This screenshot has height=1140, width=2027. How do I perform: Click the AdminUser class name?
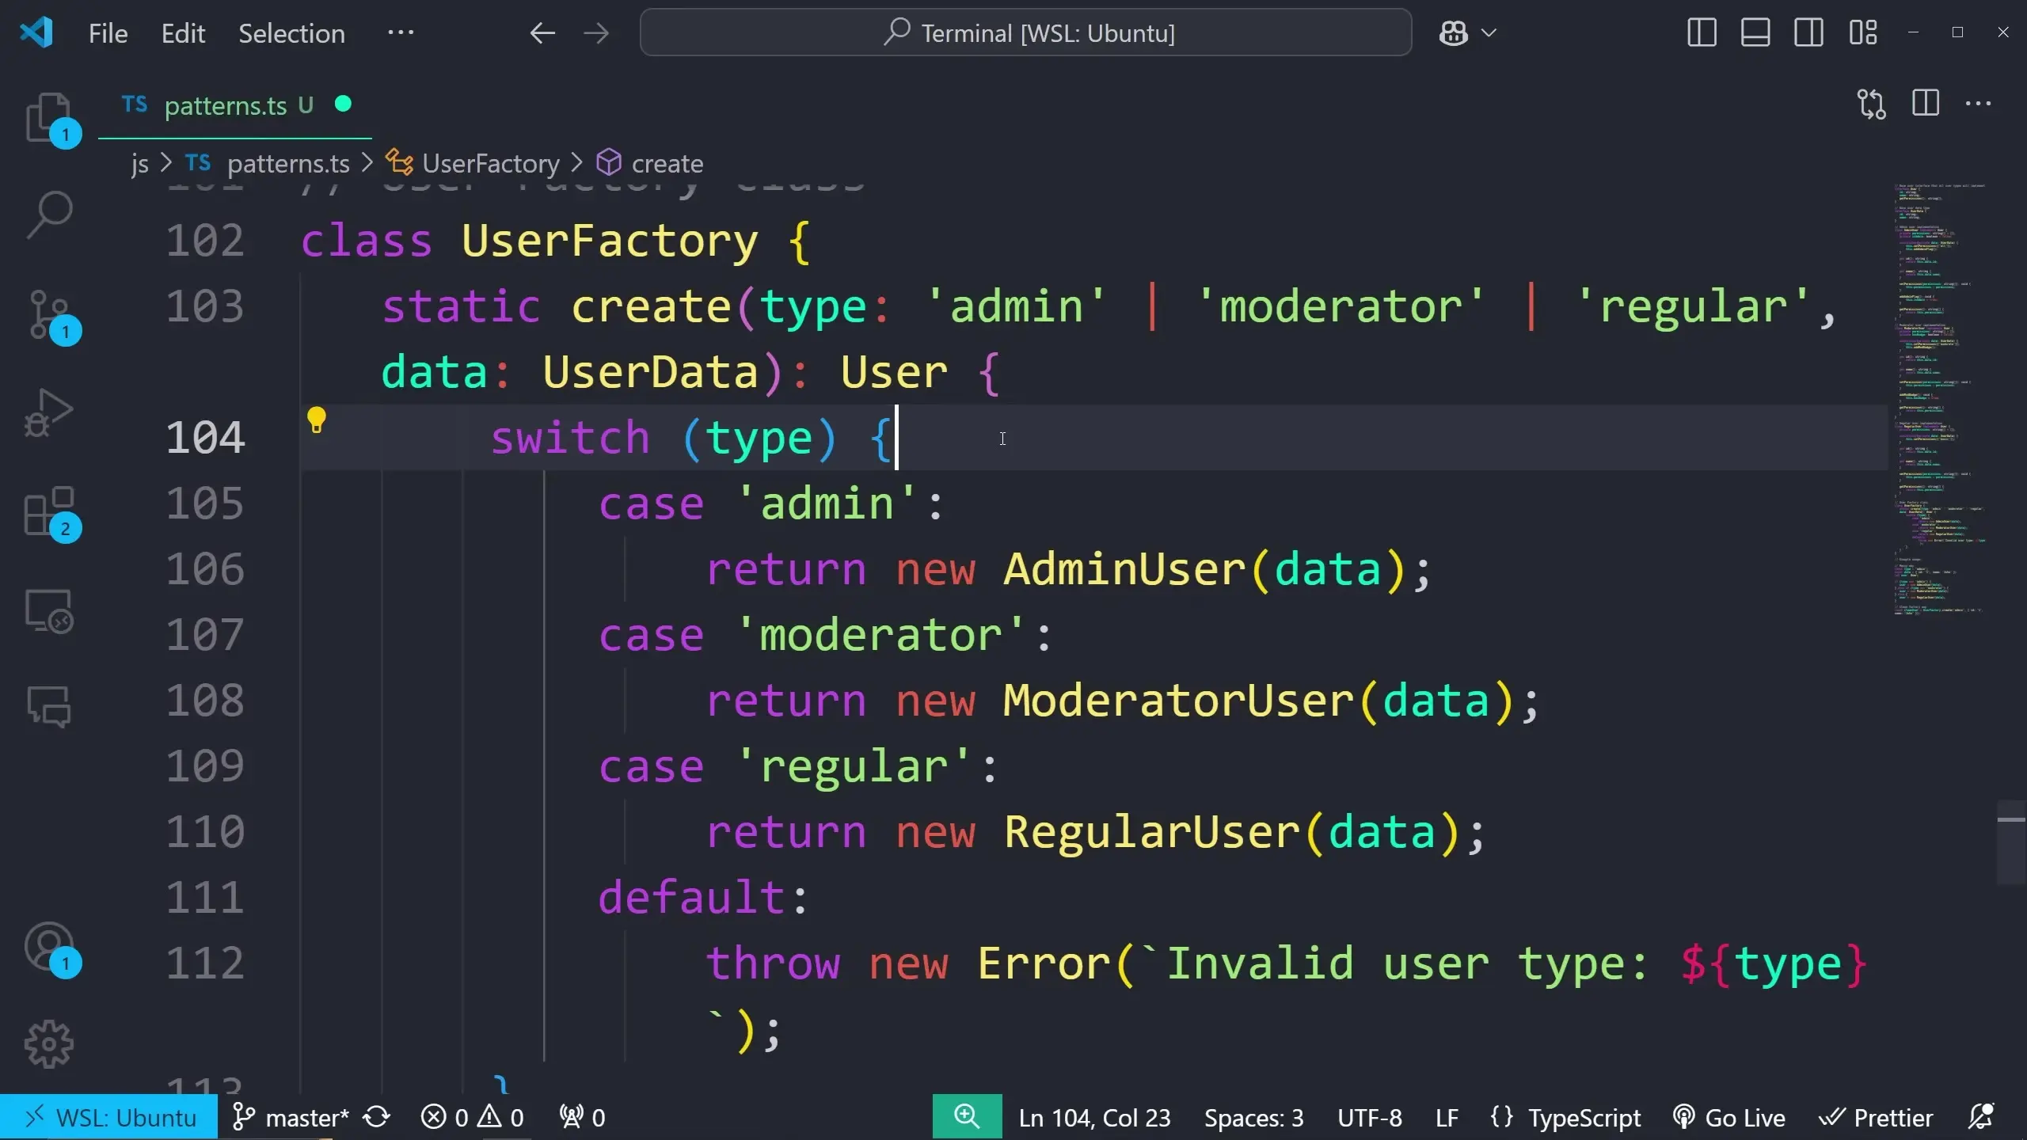point(1124,569)
